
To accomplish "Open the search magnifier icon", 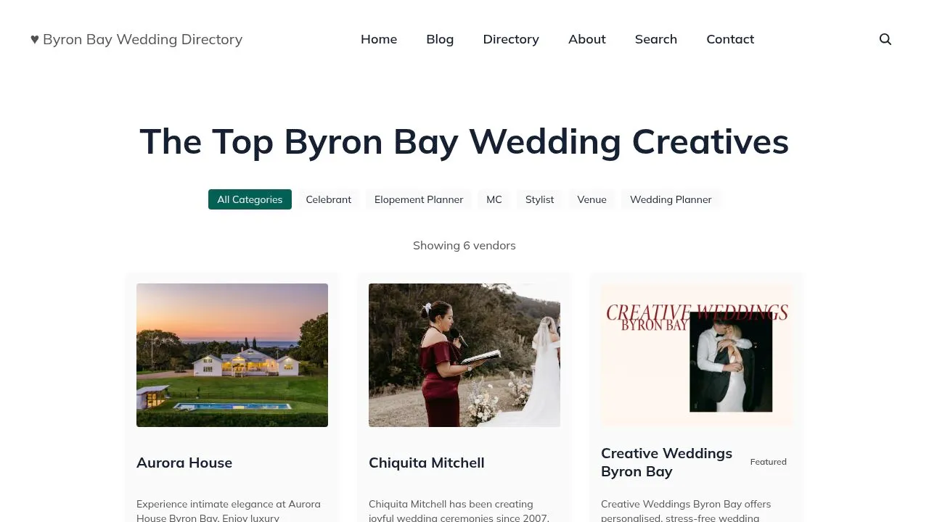I will click(885, 39).
